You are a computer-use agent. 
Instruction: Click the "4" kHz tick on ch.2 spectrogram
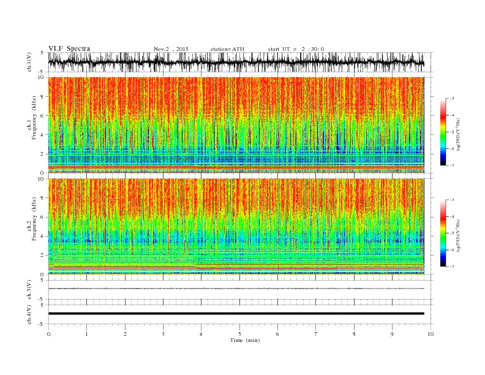[x=42, y=236]
